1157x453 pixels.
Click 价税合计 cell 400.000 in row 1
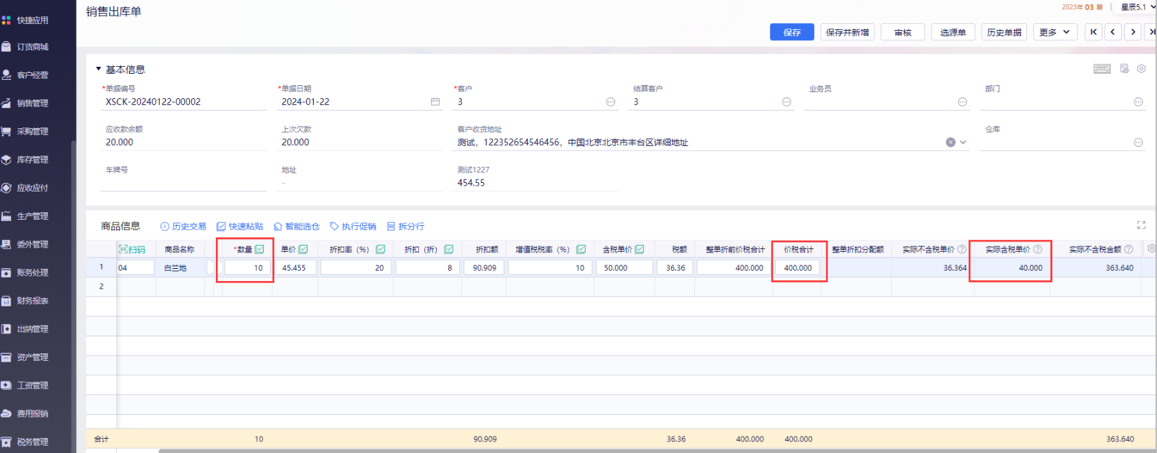click(798, 268)
